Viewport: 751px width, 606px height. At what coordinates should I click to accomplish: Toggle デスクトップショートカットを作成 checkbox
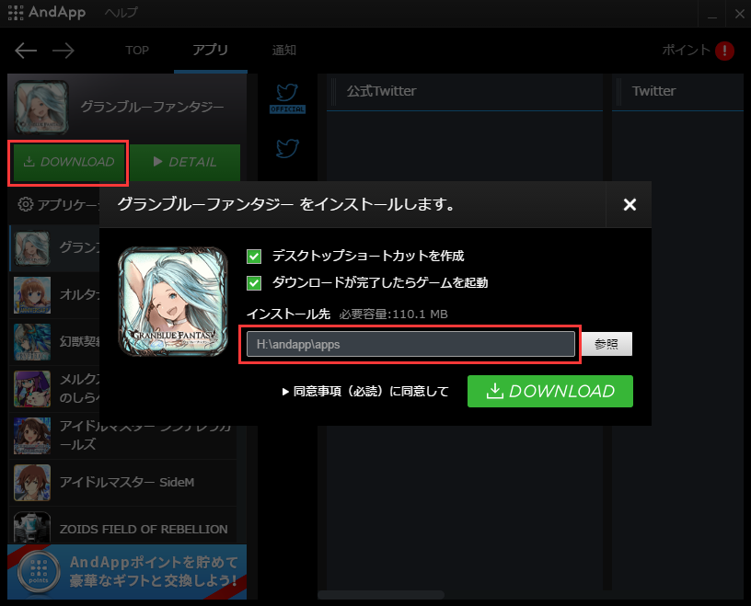(x=254, y=257)
